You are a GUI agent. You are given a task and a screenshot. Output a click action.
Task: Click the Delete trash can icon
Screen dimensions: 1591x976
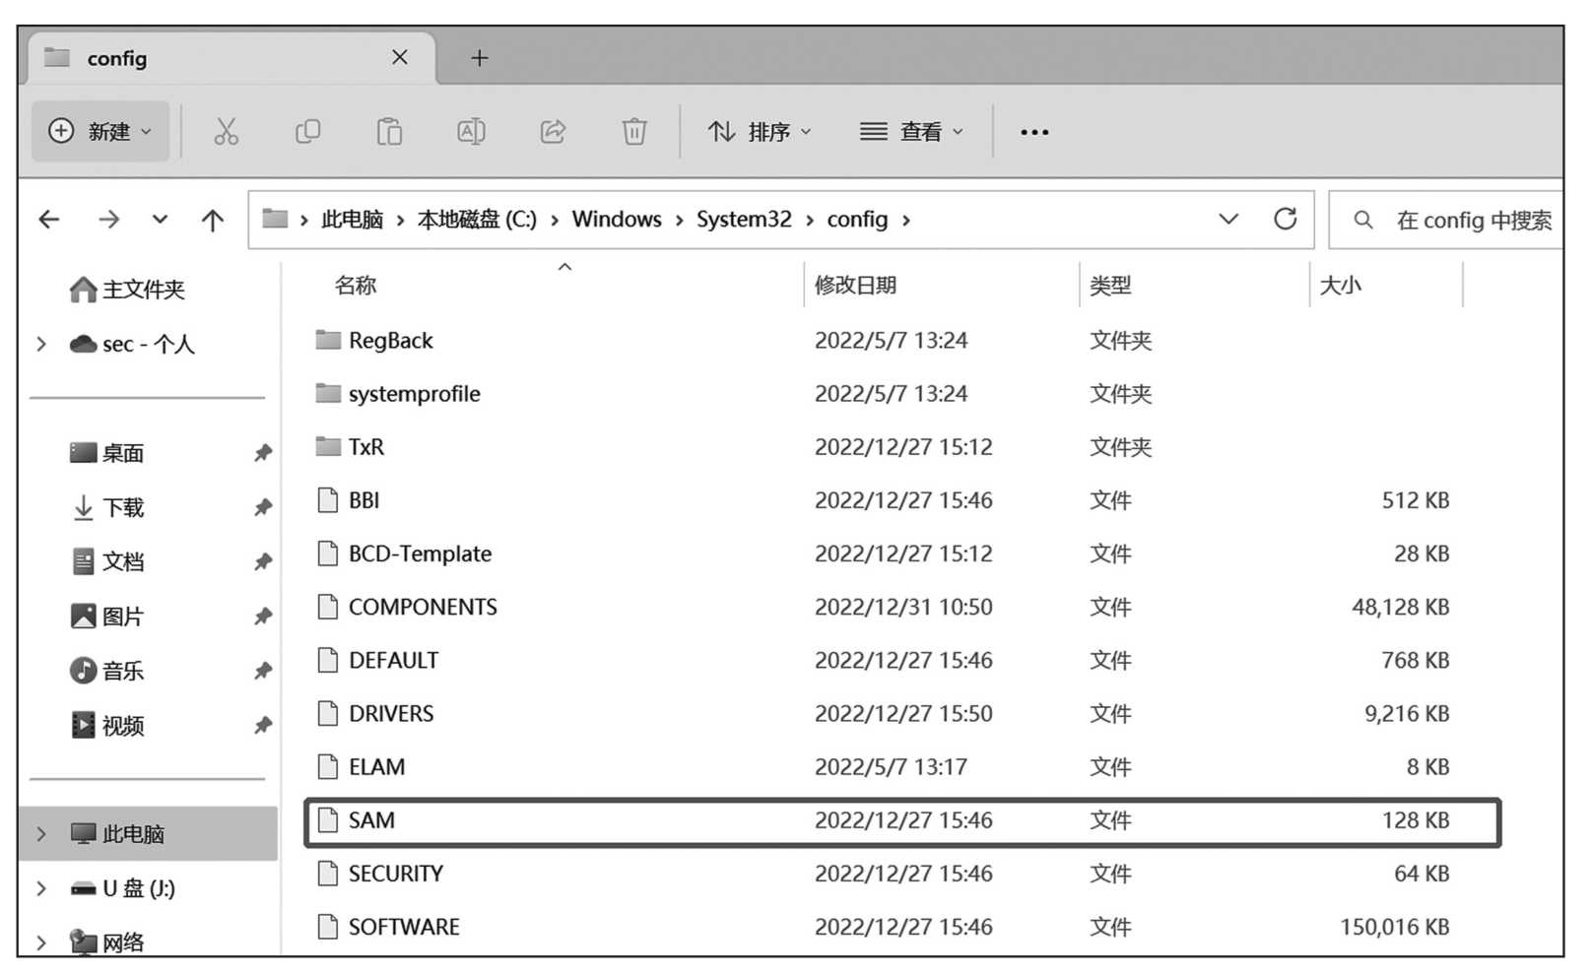(x=634, y=131)
